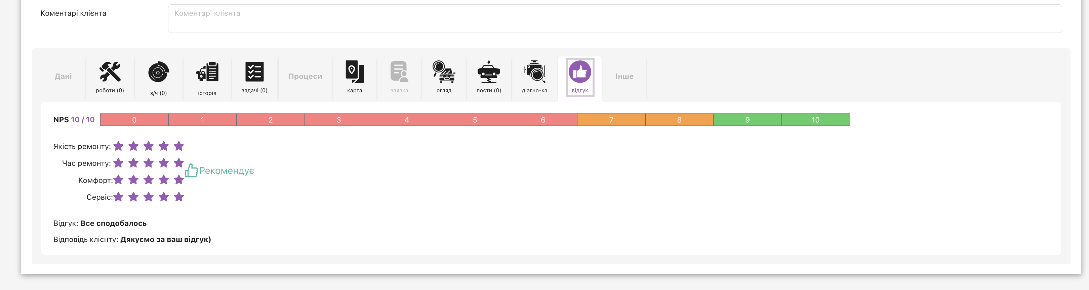Click the задачі (0) checklist icon
The image size is (1089, 290).
pyautogui.click(x=254, y=72)
